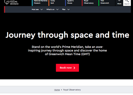Follow the Home breadcrumb link
The width and height of the screenshot is (133, 95).
pos(57,90)
